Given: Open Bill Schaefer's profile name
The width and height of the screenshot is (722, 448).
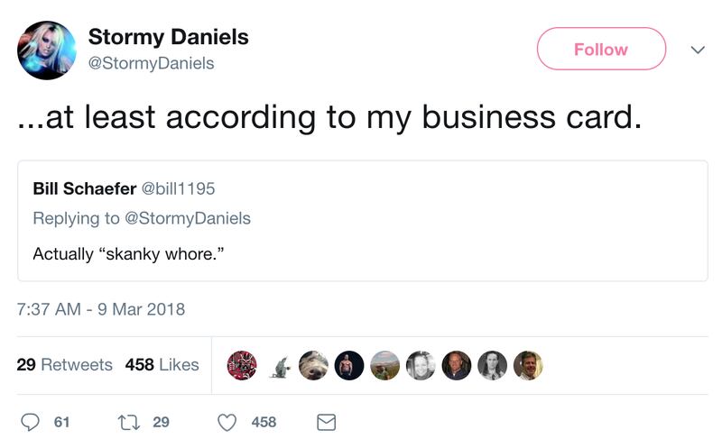Looking at the screenshot, I should [x=86, y=188].
